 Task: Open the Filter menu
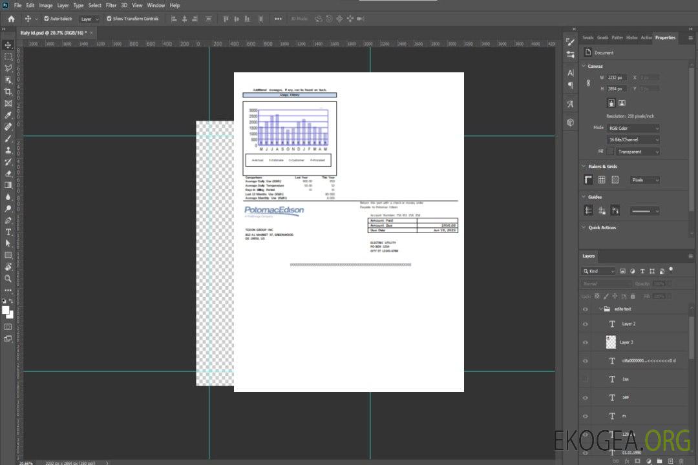(x=111, y=5)
